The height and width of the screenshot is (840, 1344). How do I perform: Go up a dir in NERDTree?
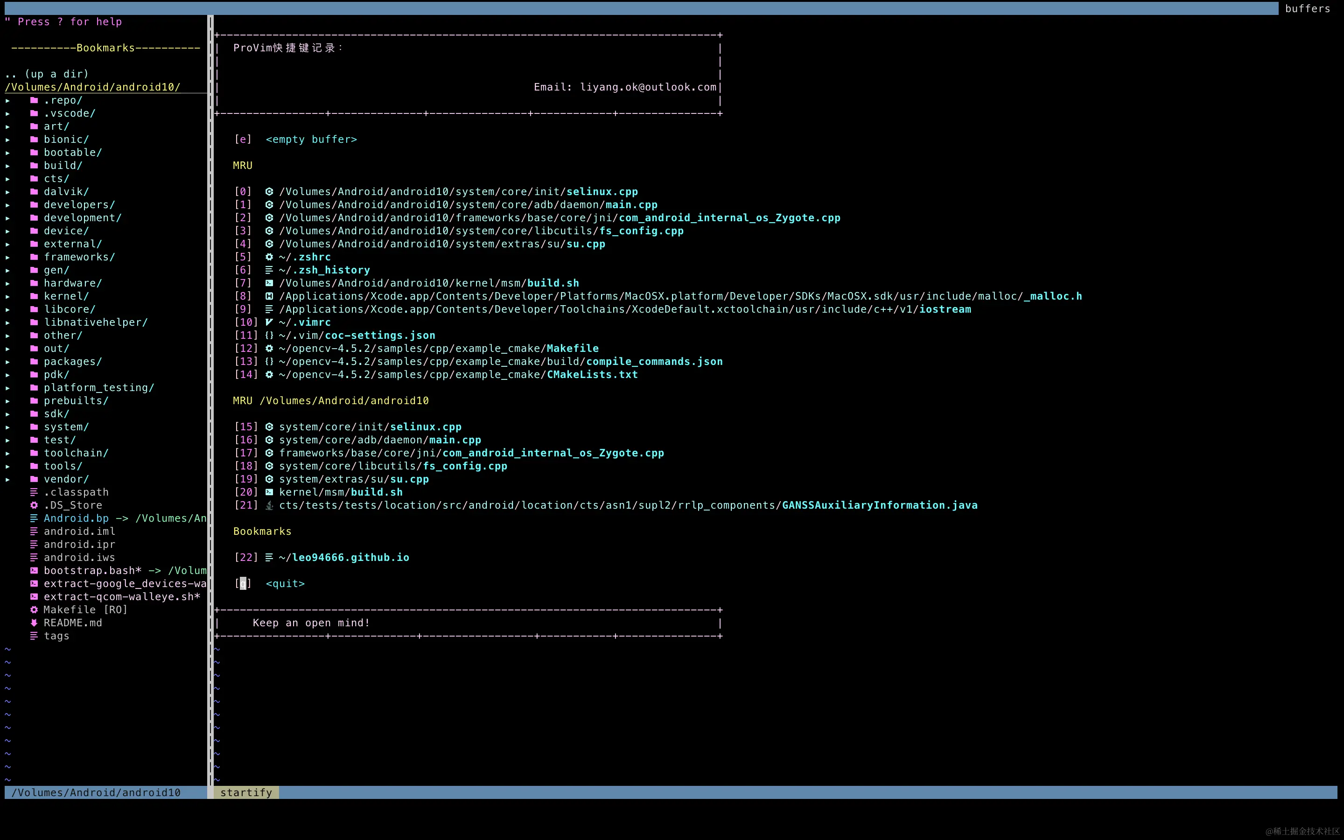coord(47,74)
